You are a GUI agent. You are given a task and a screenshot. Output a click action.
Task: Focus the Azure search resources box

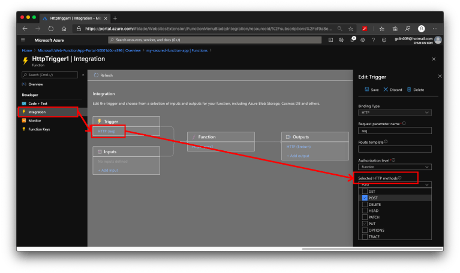[215, 40]
